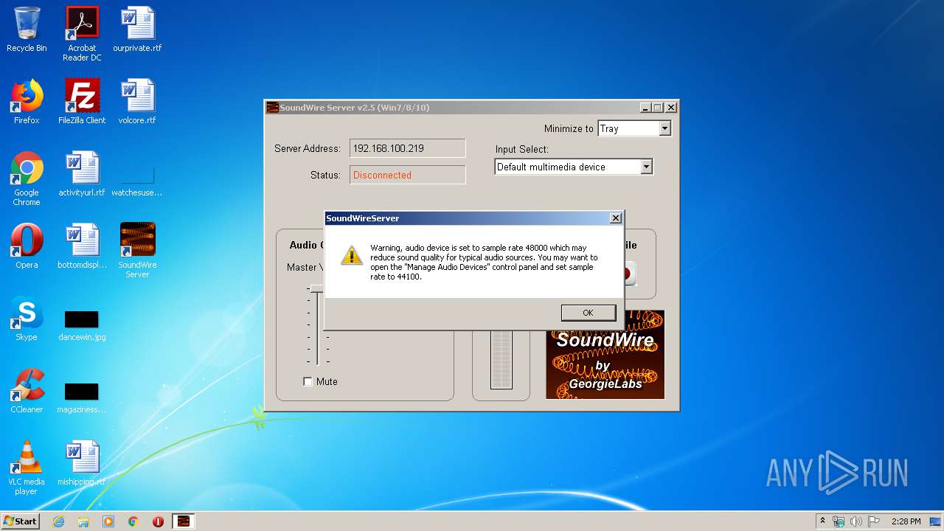Viewport: 944px width, 531px height.
Task: Select bottomdispl desktop document
Action: (82, 246)
